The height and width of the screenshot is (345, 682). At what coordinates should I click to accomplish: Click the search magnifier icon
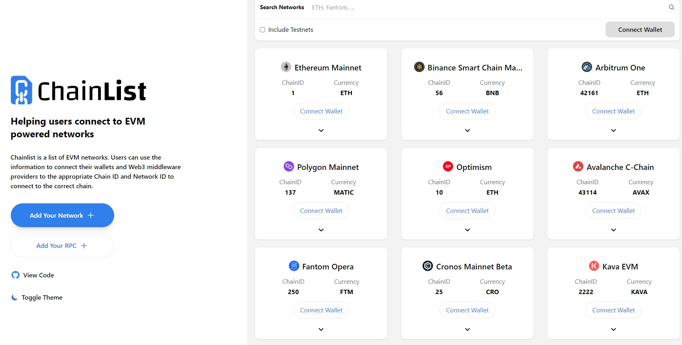coord(671,7)
